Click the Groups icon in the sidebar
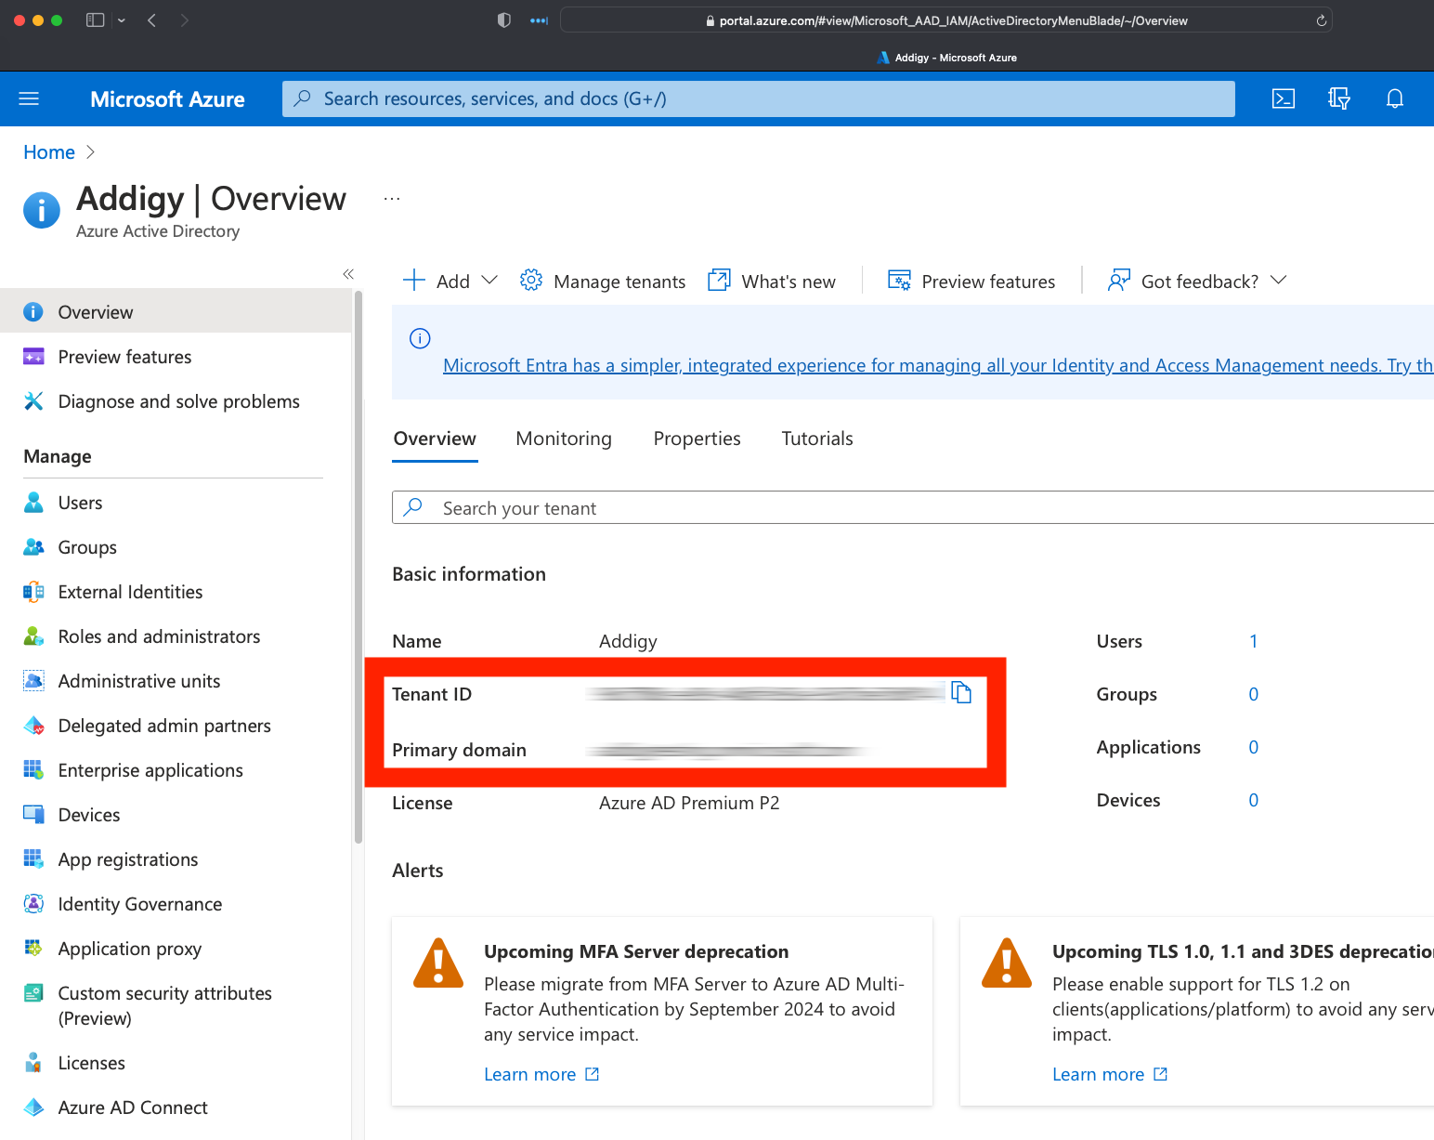Viewport: 1434px width, 1140px height. tap(33, 547)
